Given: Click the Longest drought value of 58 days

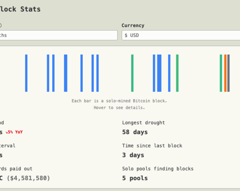Looking at the screenshot, I should point(135,132).
